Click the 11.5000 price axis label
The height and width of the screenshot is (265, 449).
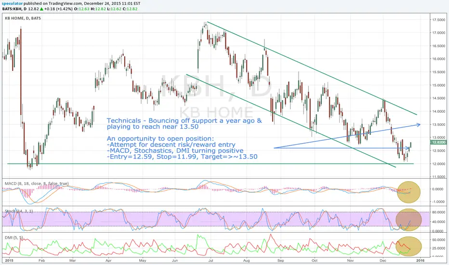[438, 177]
